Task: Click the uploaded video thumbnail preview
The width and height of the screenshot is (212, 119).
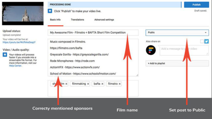Action: coord(23,14)
